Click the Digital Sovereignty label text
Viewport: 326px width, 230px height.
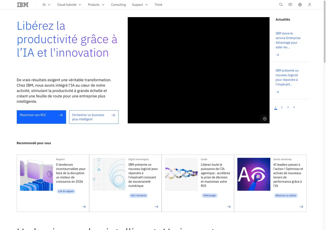139,159
